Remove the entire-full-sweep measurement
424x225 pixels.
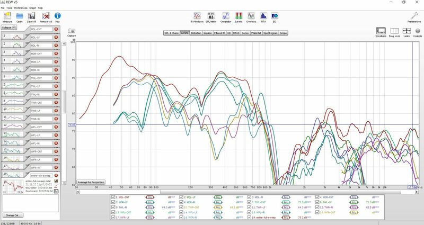pyautogui.click(x=56, y=176)
